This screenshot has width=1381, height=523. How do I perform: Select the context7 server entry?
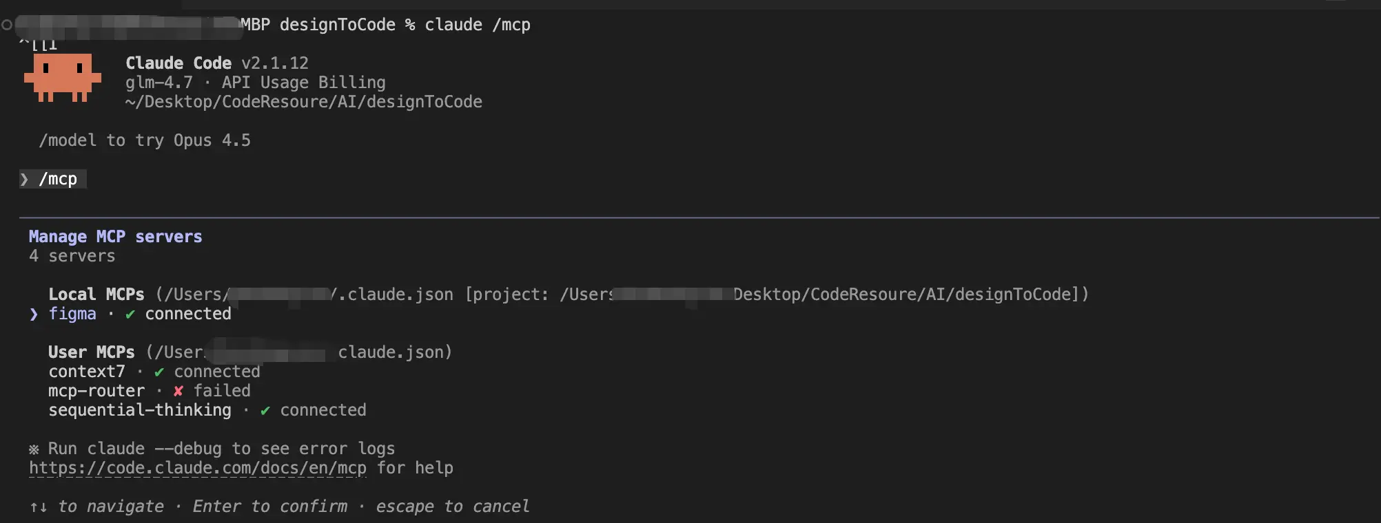click(87, 372)
